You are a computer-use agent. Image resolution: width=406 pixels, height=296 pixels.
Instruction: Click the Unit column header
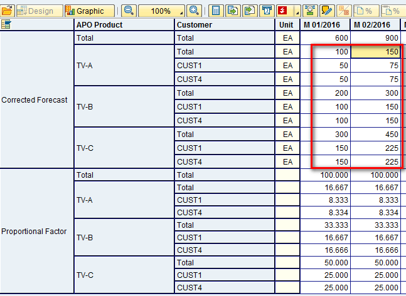287,25
